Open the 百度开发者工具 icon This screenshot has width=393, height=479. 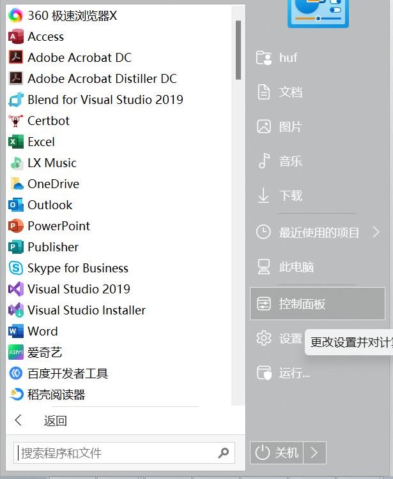pos(15,373)
